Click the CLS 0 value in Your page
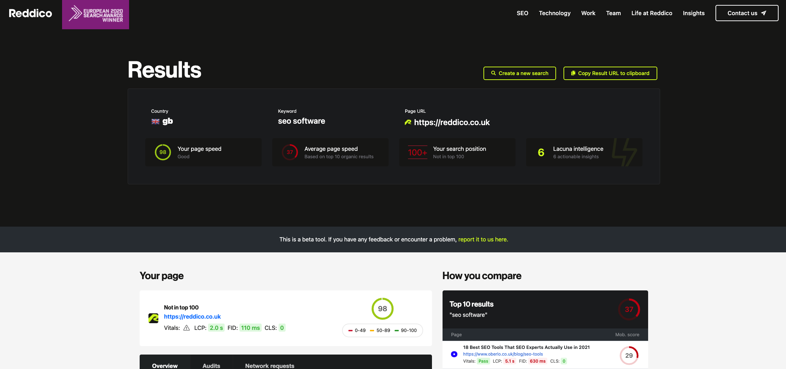This screenshot has width=786, height=369. pos(282,328)
